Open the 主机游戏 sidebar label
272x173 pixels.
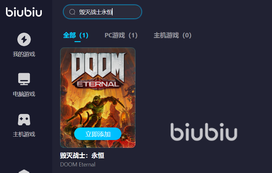tap(24, 134)
